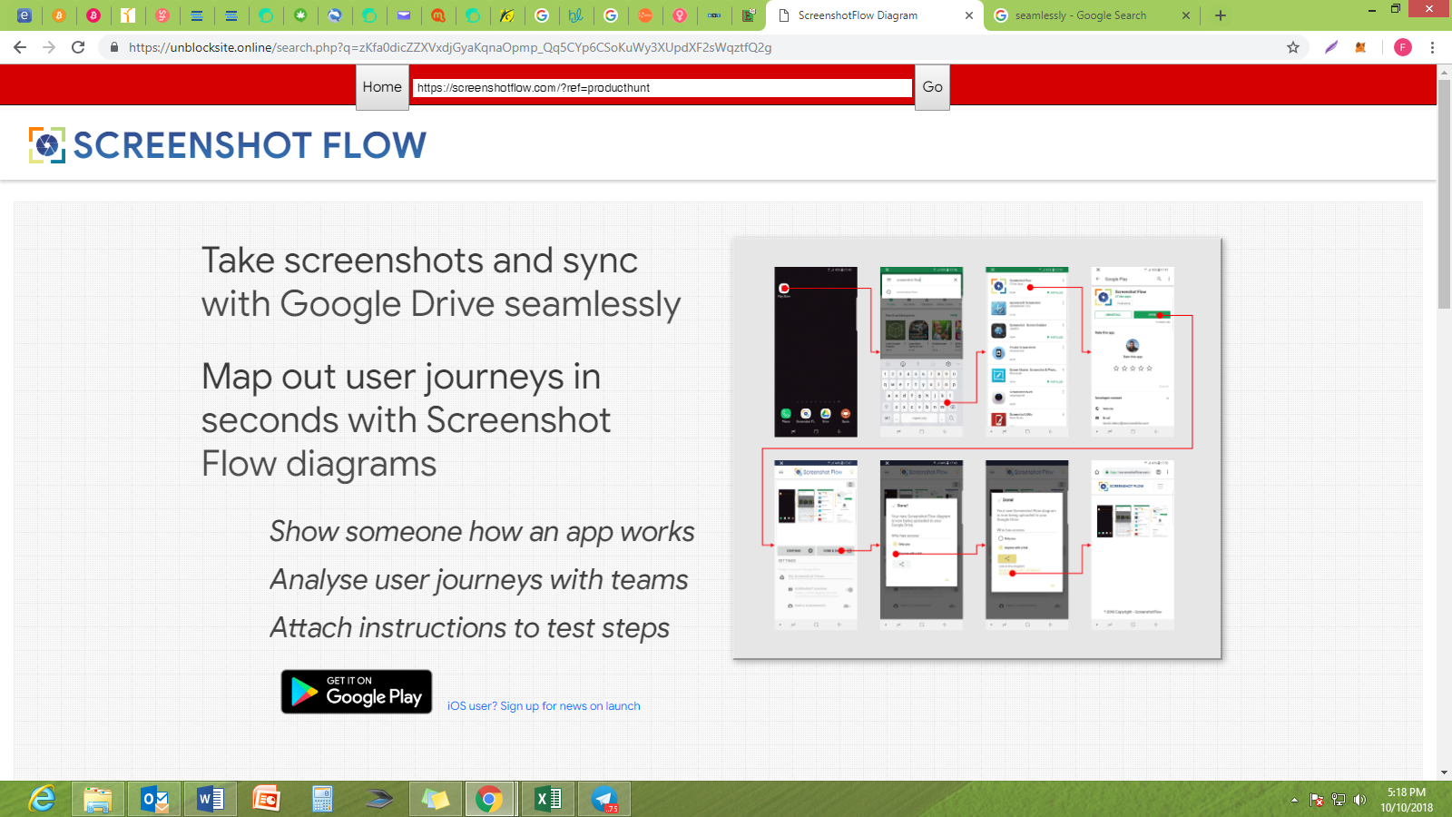This screenshot has height=817, width=1452.
Task: Click iOS user sign up for news link
Action: pyautogui.click(x=544, y=705)
